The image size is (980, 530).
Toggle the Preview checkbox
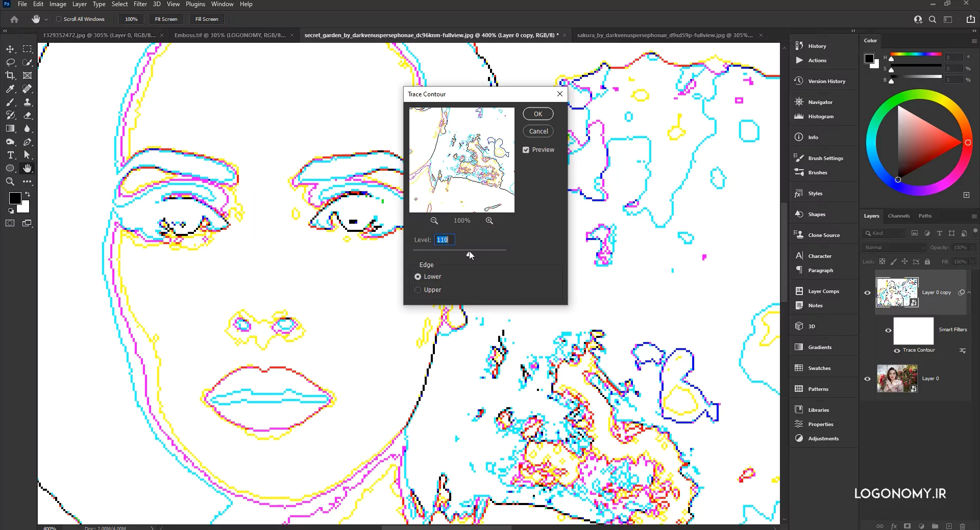click(526, 150)
